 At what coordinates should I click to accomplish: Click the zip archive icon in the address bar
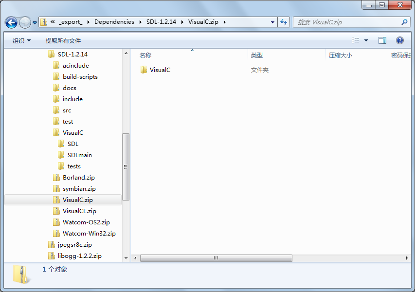tap(43, 22)
